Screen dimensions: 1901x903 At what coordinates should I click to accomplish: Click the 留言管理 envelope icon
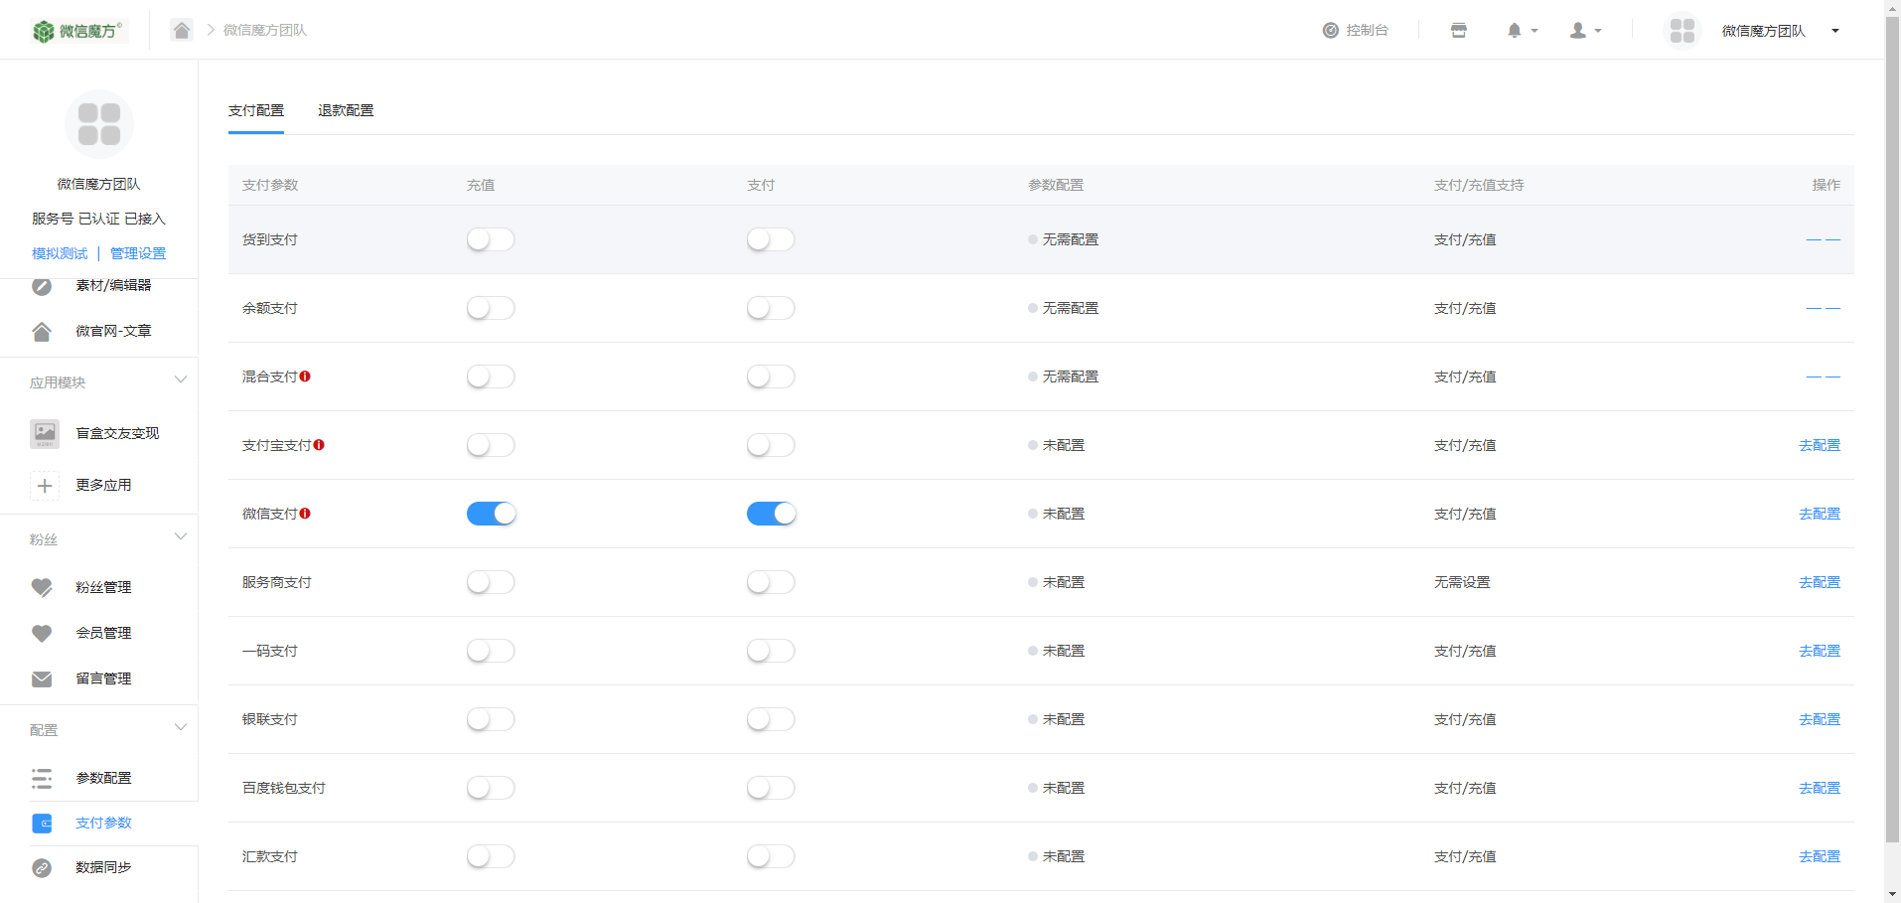tap(42, 678)
